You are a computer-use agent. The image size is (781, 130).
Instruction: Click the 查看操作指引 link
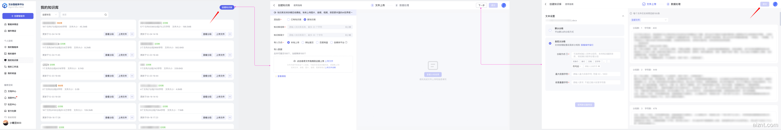[x=587, y=45]
